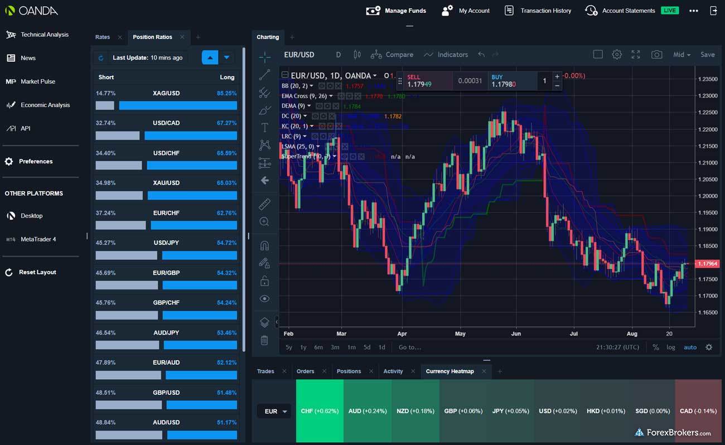Toggle auto scale on chart

coord(690,347)
